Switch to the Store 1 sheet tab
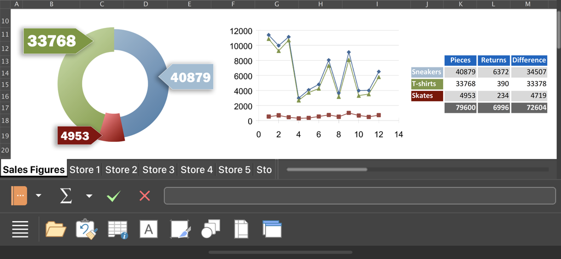The height and width of the screenshot is (259, 561). tap(85, 170)
